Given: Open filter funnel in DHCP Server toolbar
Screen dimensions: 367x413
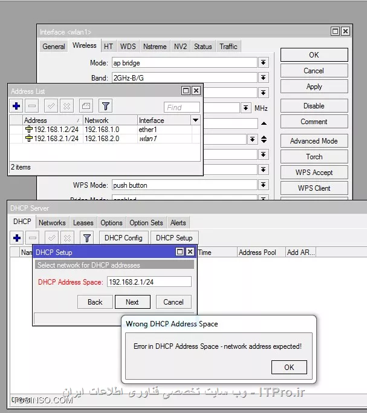Looking at the screenshot, I should click(87, 238).
